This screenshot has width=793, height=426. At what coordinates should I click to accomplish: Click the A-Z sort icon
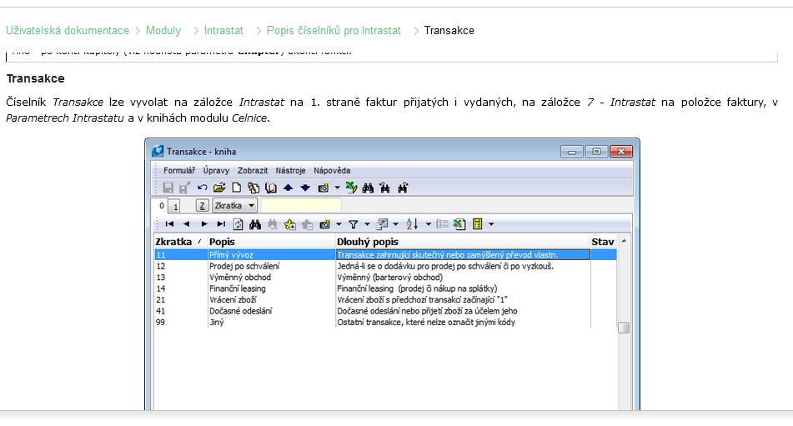[412, 224]
